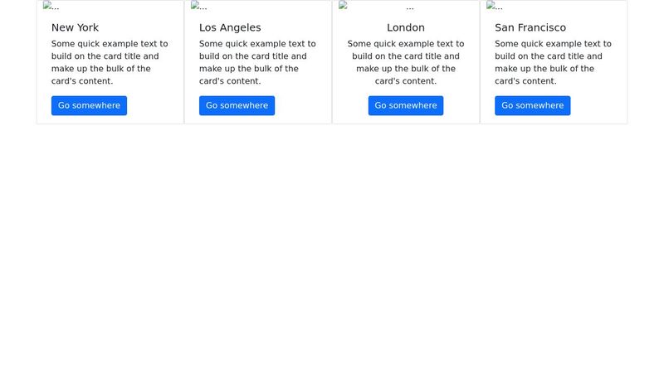Click the Go somewhere button under Los Angeles
This screenshot has width=664, height=373.
(x=237, y=105)
